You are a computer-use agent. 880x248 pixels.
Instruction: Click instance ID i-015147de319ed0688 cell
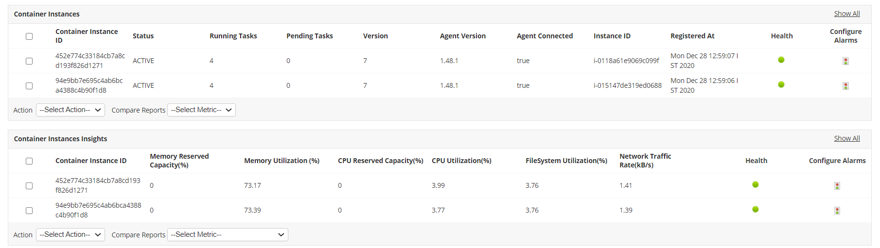[x=627, y=85]
